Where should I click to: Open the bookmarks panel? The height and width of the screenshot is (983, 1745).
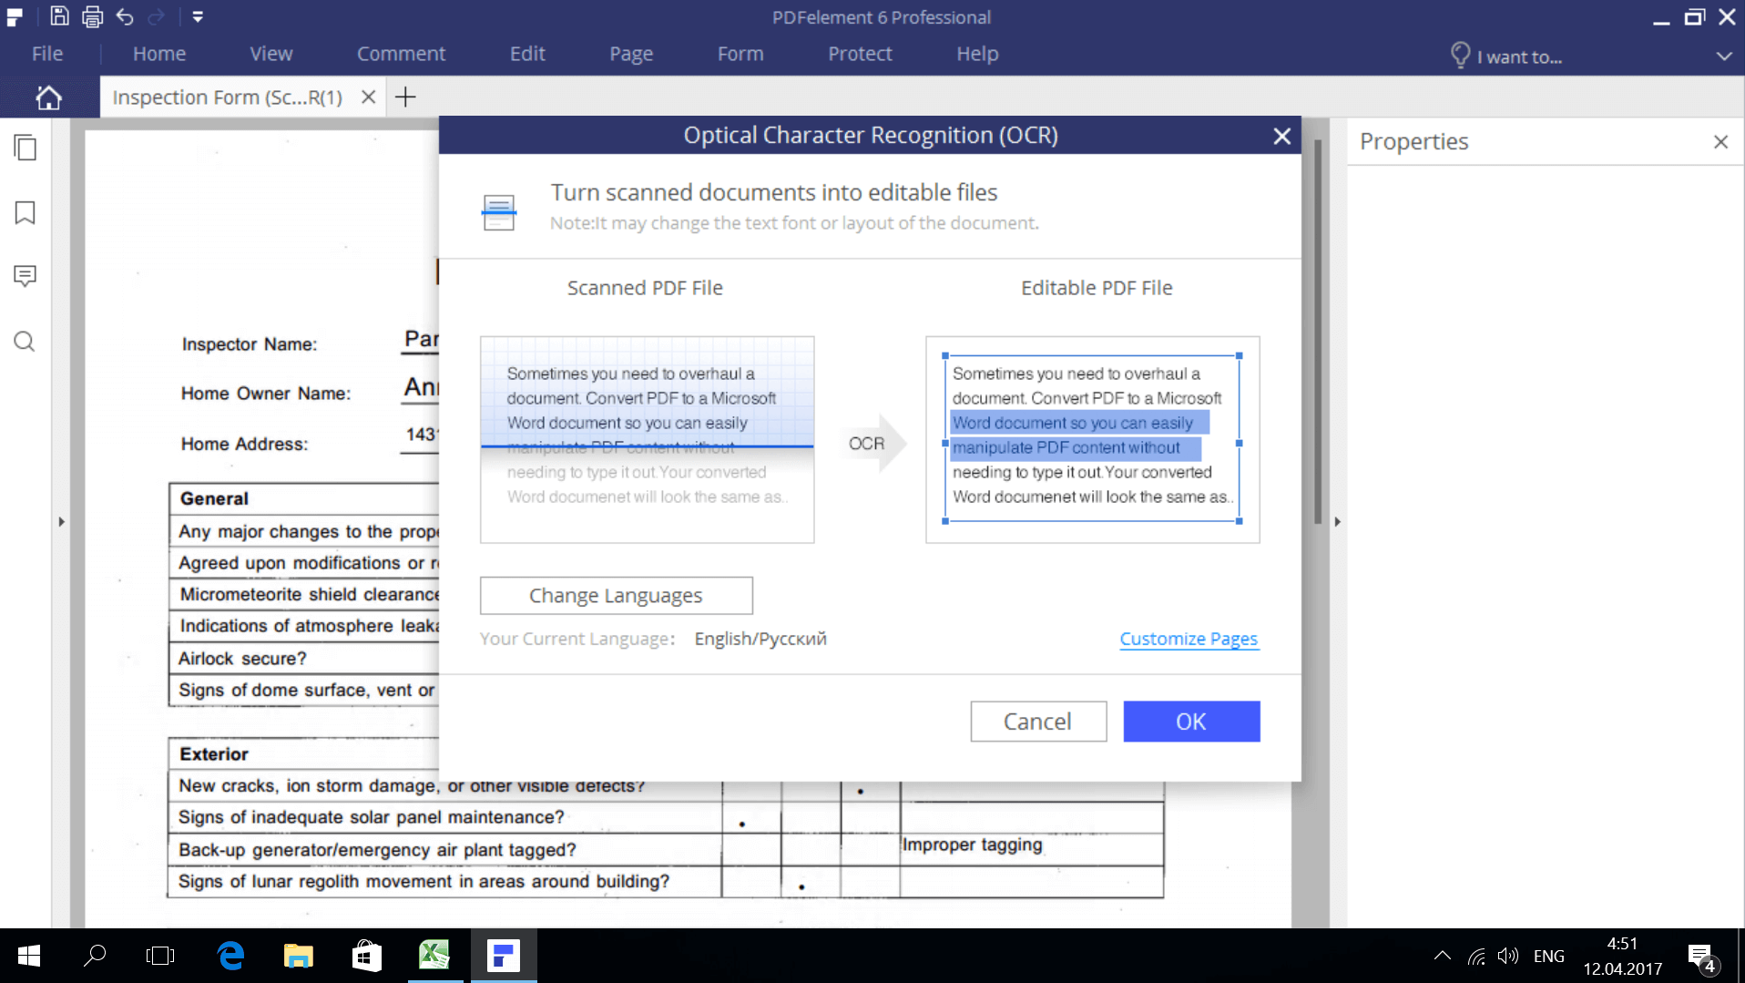(25, 212)
